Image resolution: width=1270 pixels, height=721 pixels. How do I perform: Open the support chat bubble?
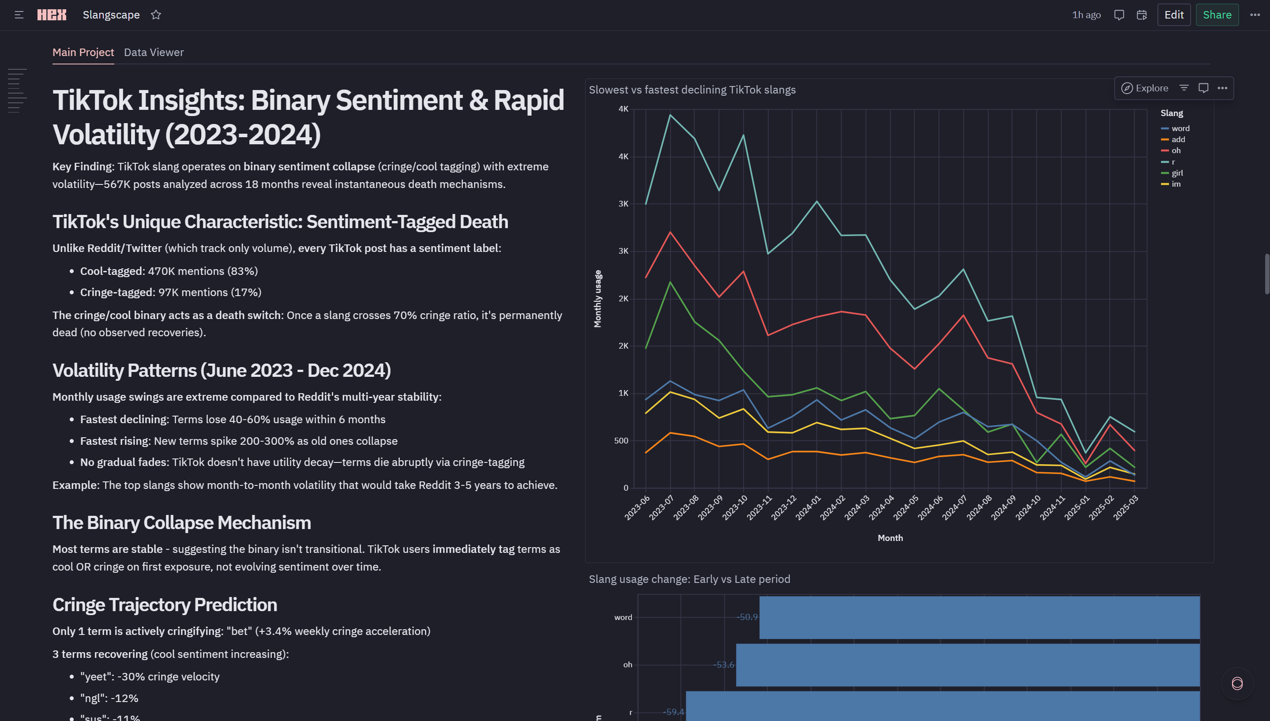pyautogui.click(x=1237, y=683)
